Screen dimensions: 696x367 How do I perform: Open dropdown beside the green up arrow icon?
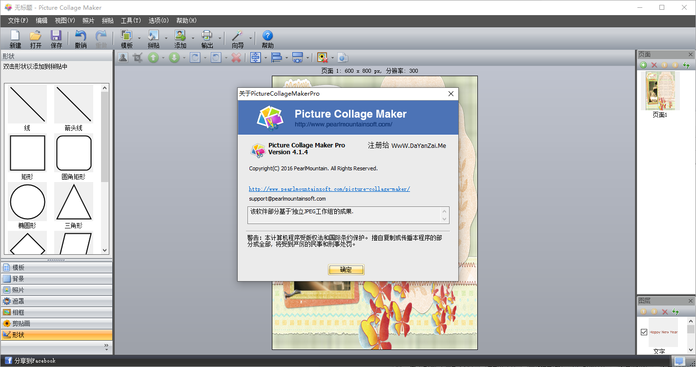(163, 58)
